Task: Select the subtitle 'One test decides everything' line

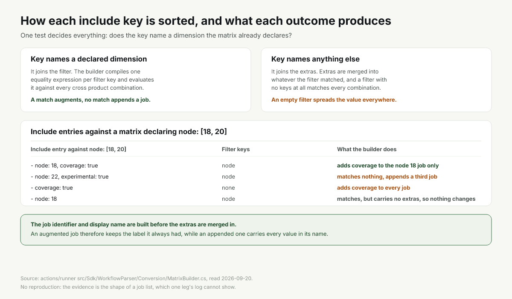Action: (x=156, y=35)
